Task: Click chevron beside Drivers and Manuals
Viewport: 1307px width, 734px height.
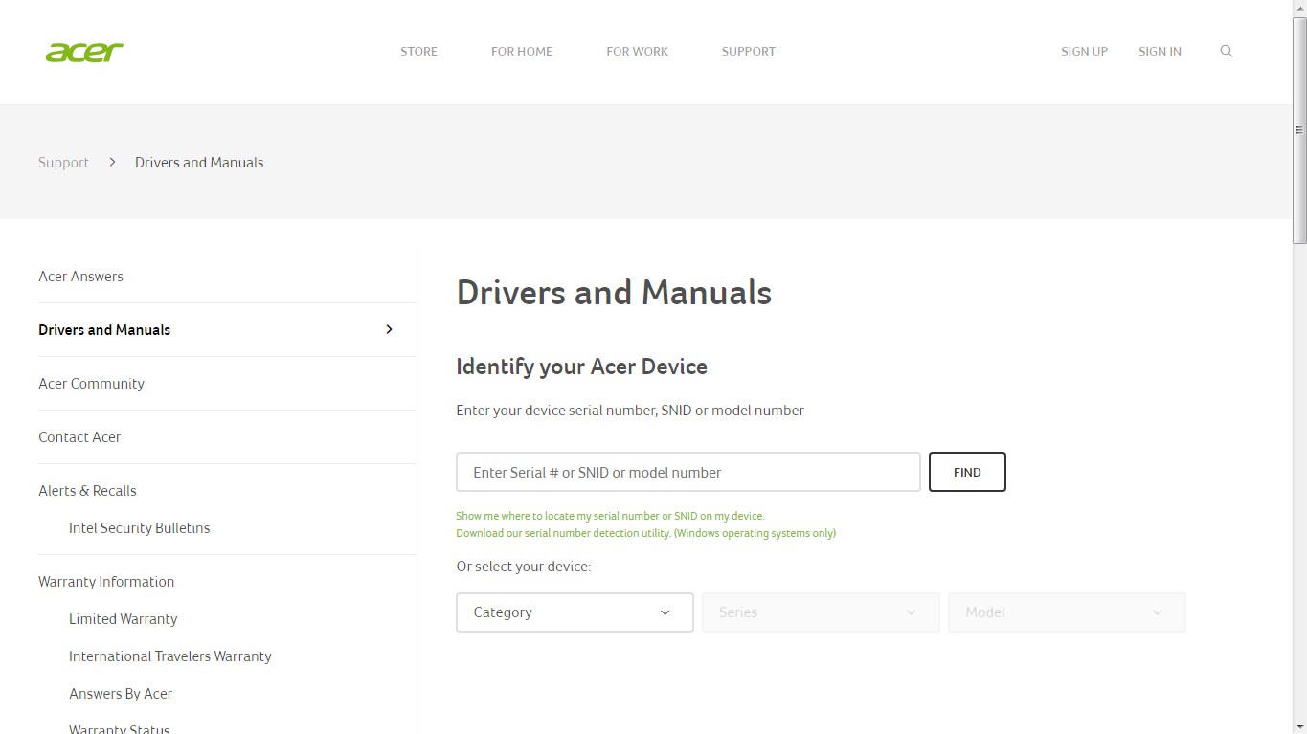Action: coord(389,329)
